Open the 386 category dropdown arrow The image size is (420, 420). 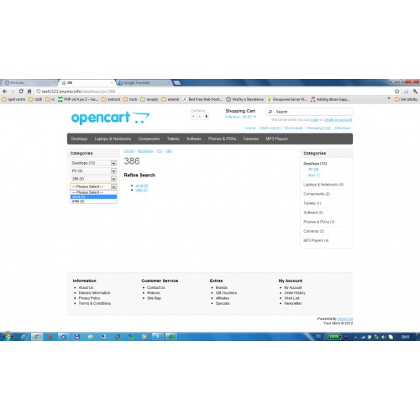coord(113,179)
